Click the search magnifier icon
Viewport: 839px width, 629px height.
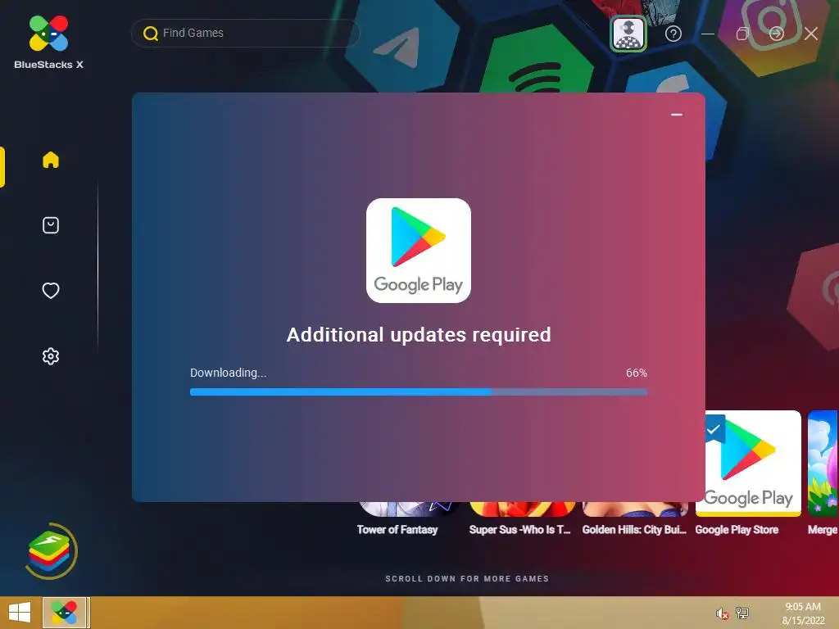coord(151,34)
